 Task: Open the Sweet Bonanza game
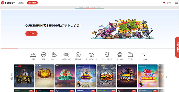point(148,76)
